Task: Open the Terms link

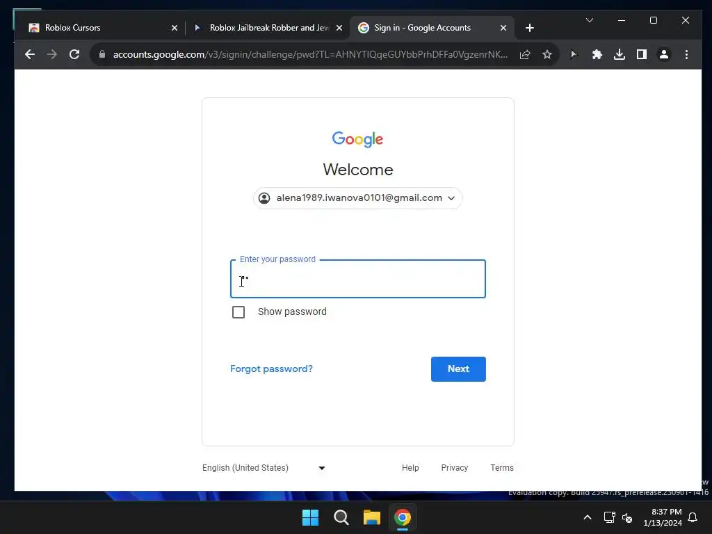Action: point(502,468)
